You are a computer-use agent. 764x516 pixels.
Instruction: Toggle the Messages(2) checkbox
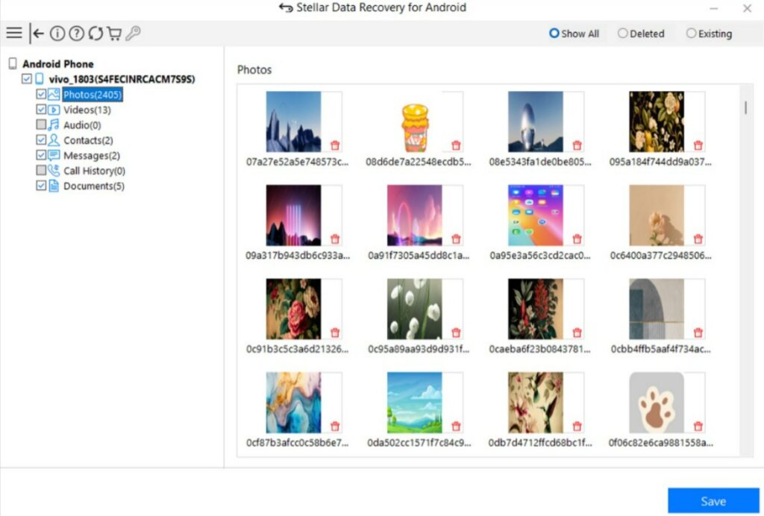[x=42, y=155]
